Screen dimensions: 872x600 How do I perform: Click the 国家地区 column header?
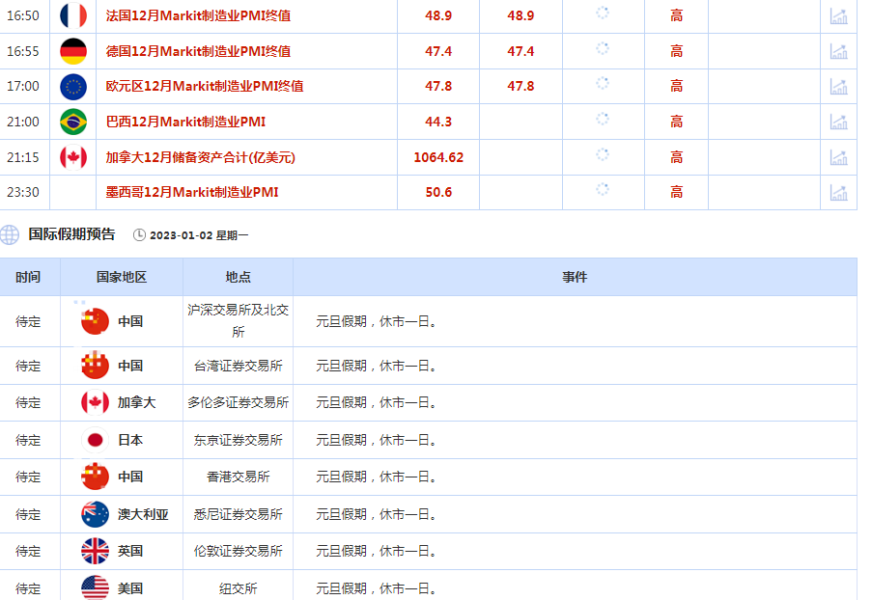pyautogui.click(x=122, y=277)
